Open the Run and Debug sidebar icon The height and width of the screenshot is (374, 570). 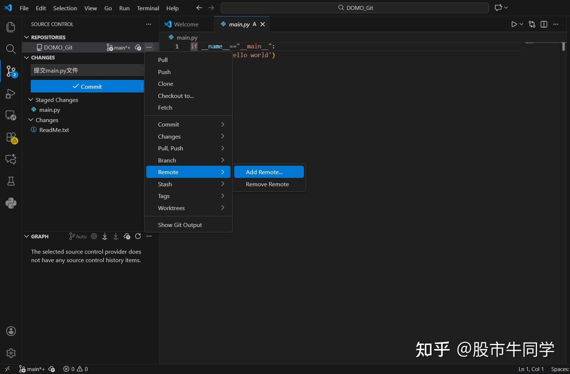click(11, 94)
